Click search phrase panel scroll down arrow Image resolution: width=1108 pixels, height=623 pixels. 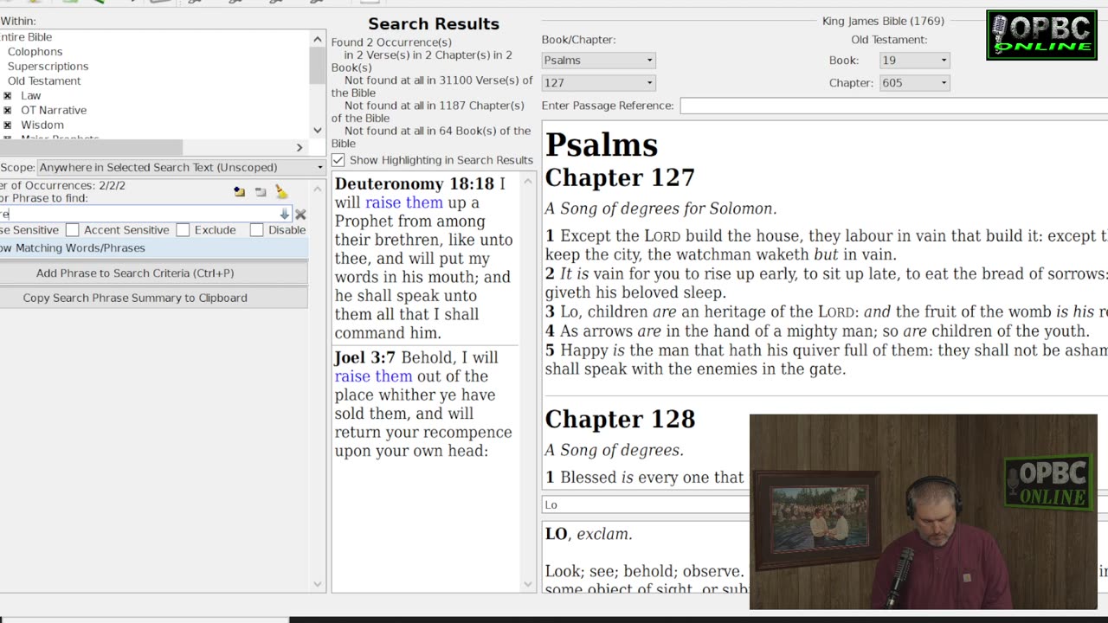click(x=318, y=585)
